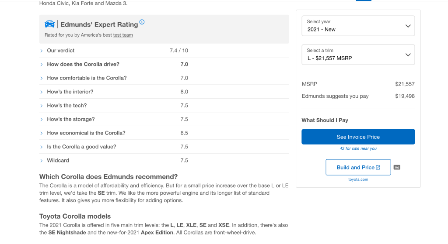This screenshot has width=448, height=244.
Task: Open the Select year dropdown
Action: [358, 26]
